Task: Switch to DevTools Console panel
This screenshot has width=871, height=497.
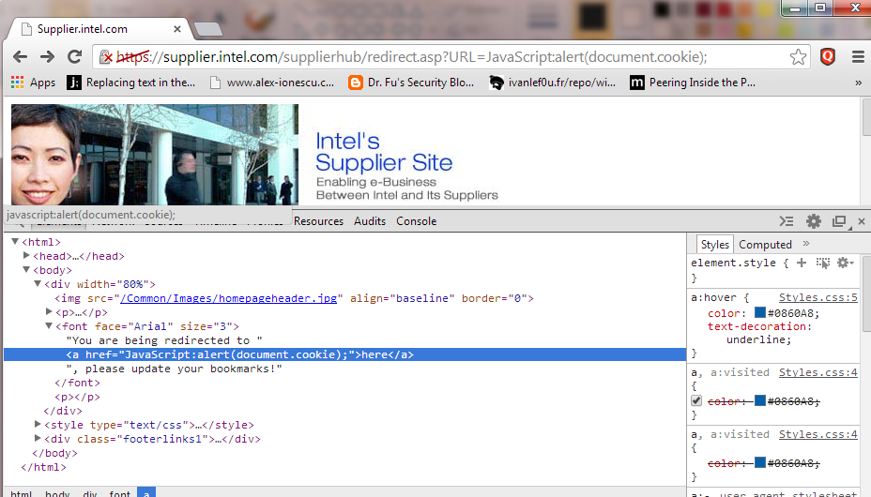Action: 416,221
